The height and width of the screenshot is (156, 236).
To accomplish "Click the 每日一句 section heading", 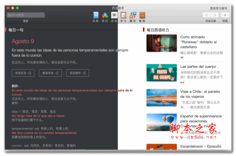I will point(16,30).
